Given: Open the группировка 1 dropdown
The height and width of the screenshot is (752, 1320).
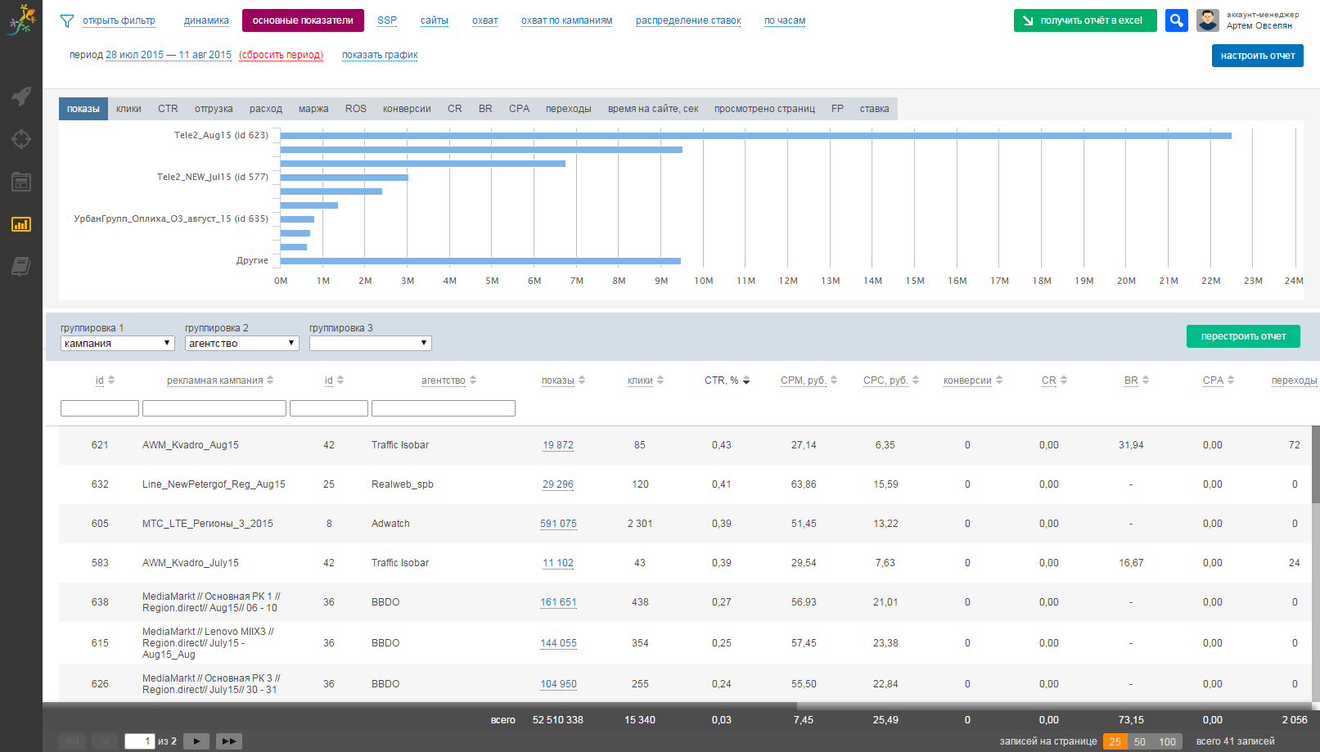Looking at the screenshot, I should tap(117, 344).
